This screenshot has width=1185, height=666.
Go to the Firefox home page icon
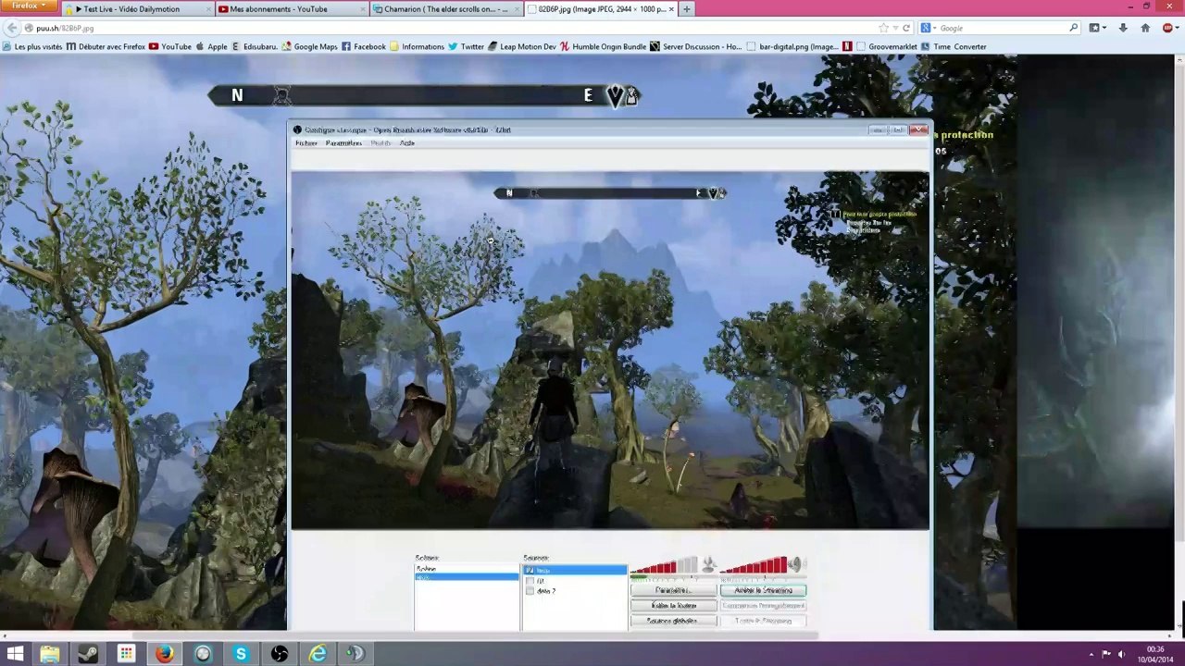tap(1145, 29)
